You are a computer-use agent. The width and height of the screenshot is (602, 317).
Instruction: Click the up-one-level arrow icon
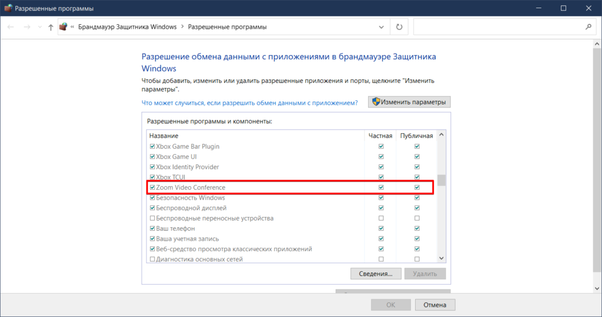pos(51,27)
